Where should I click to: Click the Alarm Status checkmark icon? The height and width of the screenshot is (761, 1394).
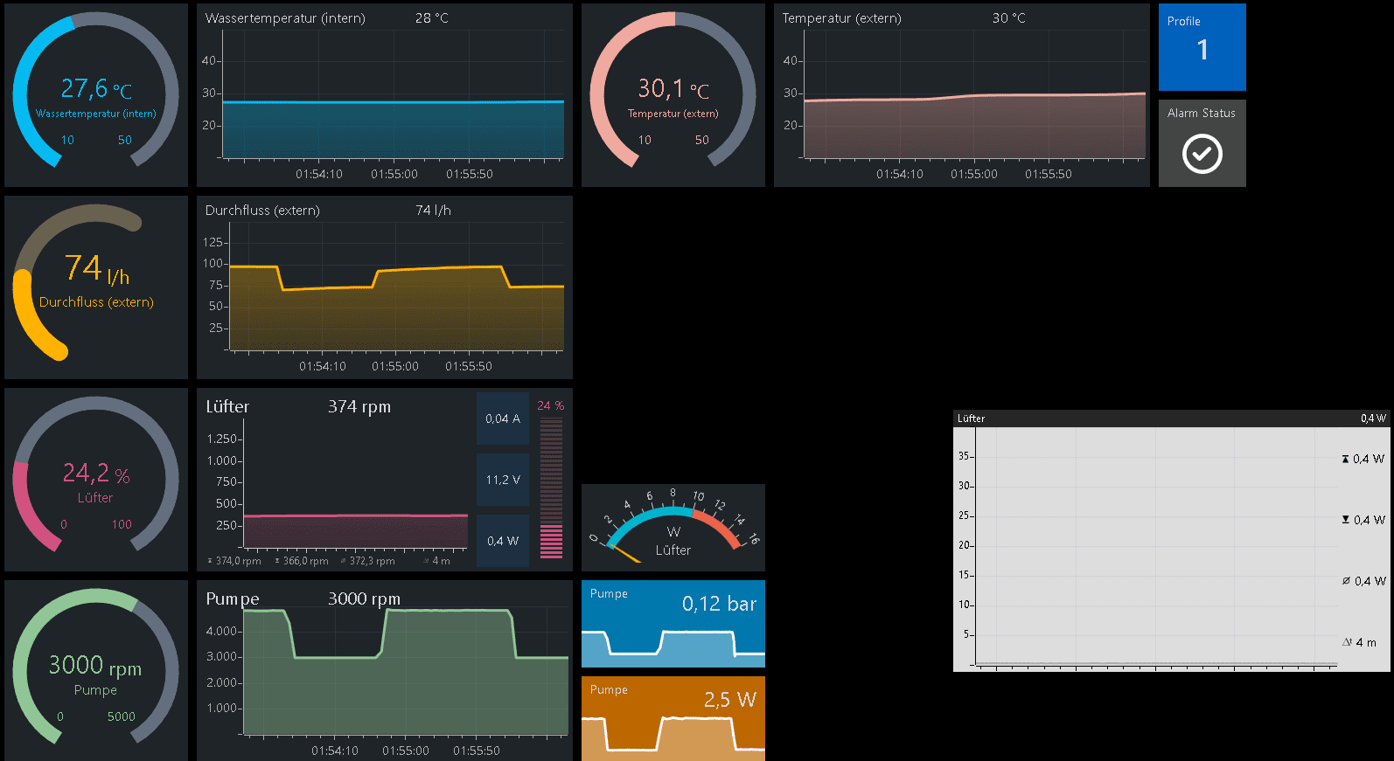click(1202, 155)
